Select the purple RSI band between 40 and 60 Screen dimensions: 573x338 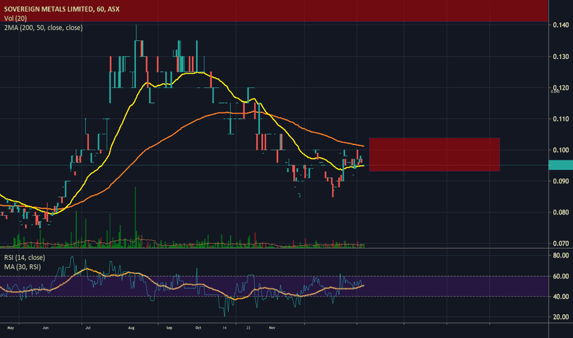click(274, 286)
